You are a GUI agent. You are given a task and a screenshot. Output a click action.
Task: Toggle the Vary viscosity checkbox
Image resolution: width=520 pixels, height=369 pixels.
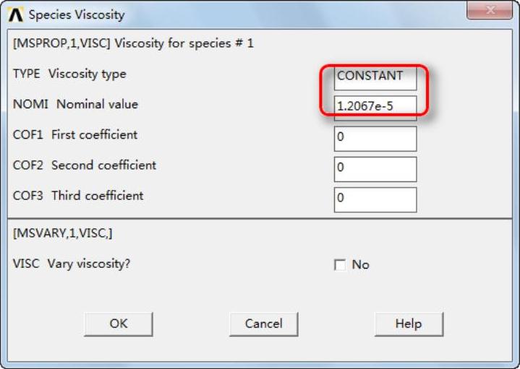(340, 265)
